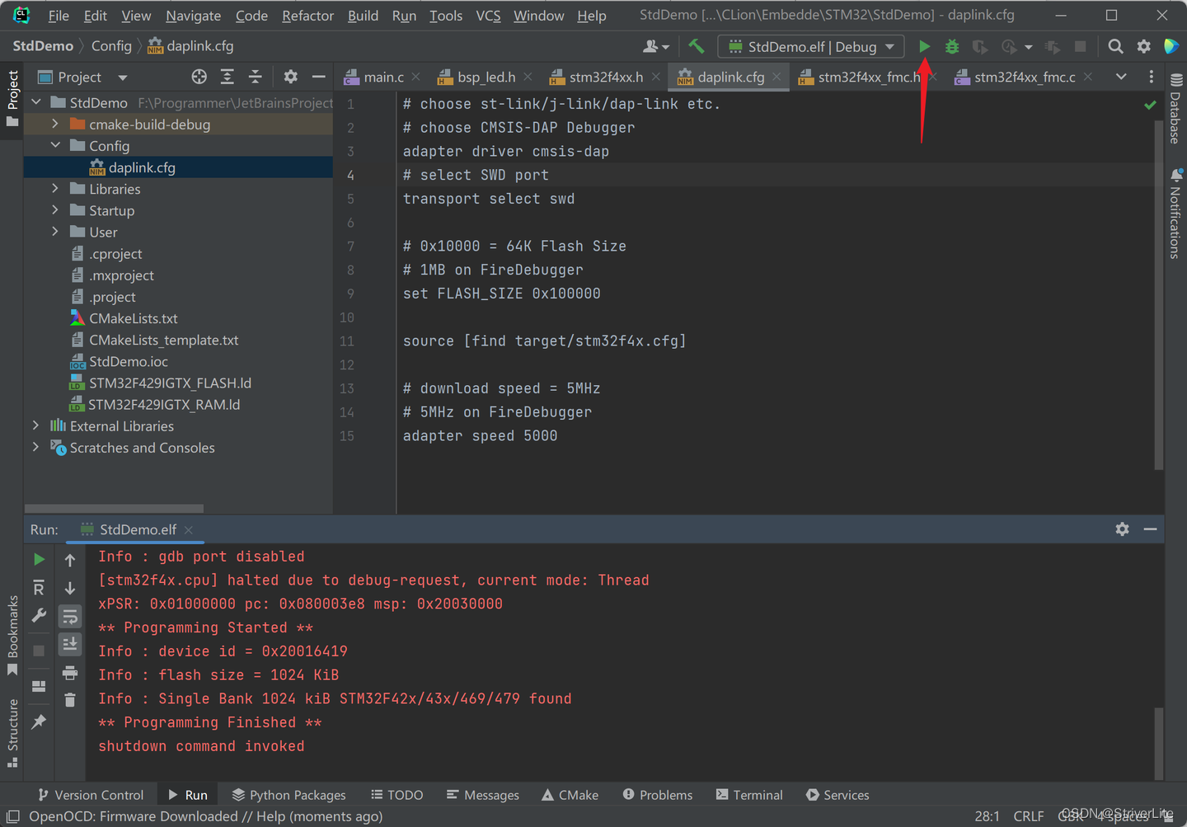
Task: Open Project panel options gear
Action: pos(290,77)
